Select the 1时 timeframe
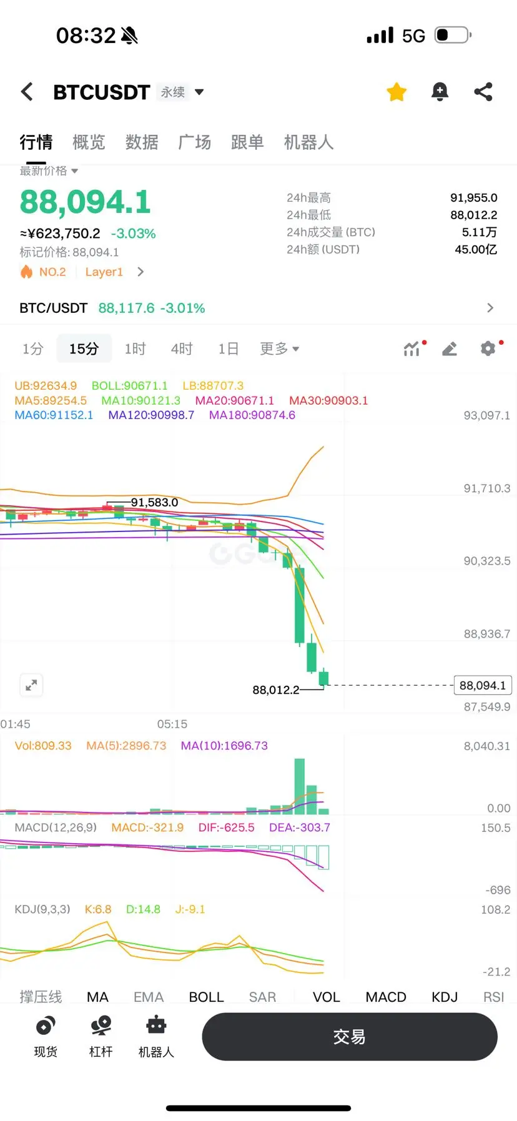This screenshot has width=517, height=1121. pyautogui.click(x=135, y=348)
